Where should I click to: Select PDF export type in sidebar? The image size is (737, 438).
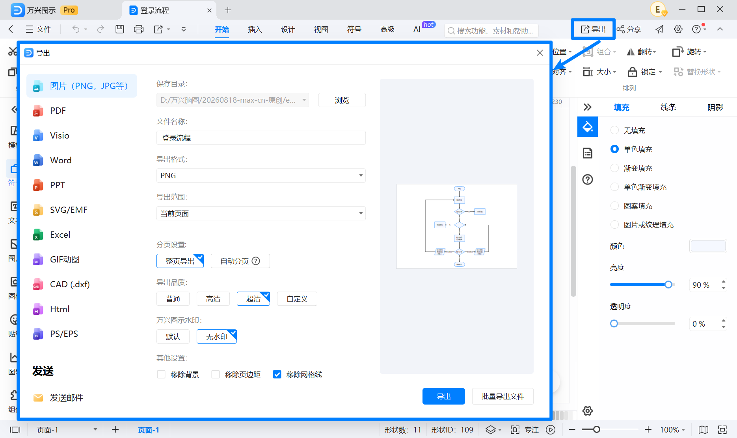pyautogui.click(x=82, y=111)
